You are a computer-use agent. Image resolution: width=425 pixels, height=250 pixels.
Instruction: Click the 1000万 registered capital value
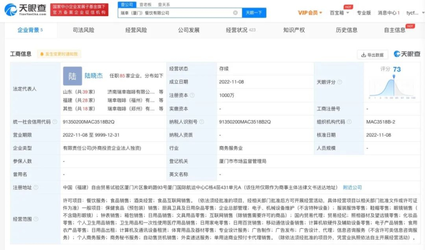click(x=227, y=95)
